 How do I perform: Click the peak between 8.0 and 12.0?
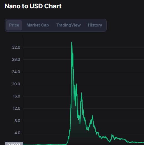(92, 115)
